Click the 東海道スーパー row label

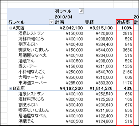coord(33,83)
